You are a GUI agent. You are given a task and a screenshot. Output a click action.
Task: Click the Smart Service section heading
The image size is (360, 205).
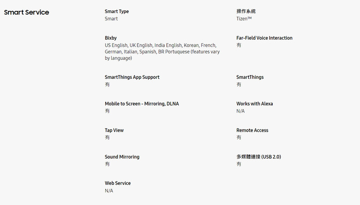(x=27, y=12)
